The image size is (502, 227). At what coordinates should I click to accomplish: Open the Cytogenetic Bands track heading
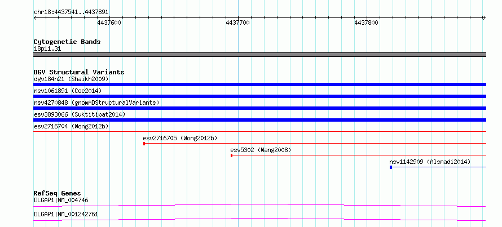click(x=67, y=42)
